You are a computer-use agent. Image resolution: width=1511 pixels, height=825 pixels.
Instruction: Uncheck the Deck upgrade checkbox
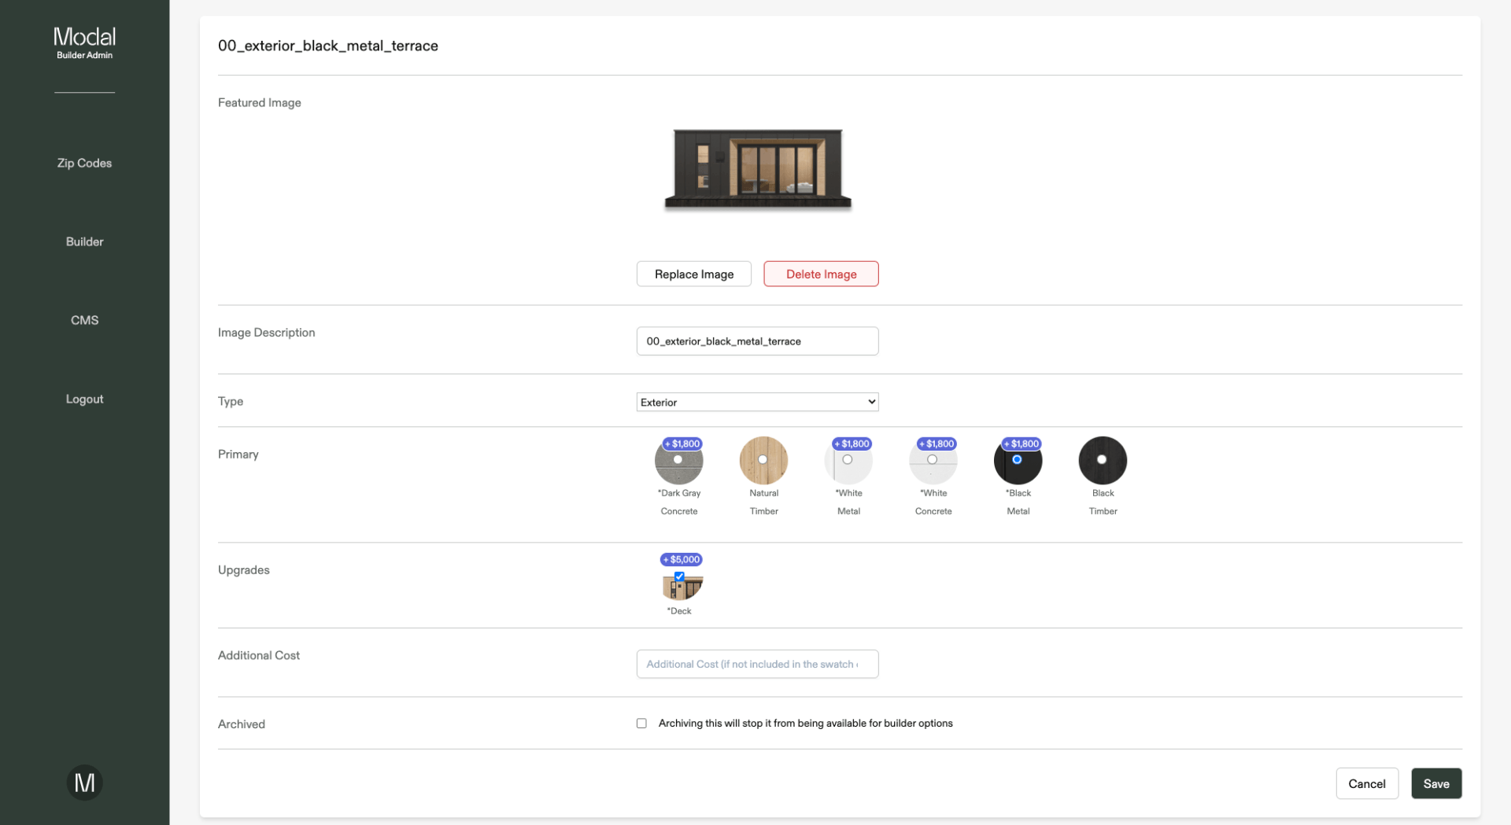pyautogui.click(x=678, y=576)
